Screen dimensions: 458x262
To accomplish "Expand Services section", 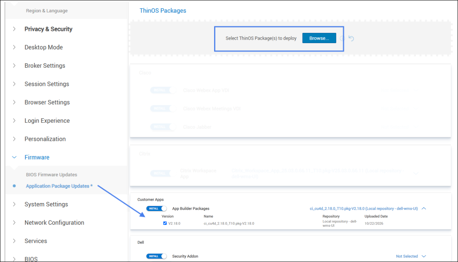I will coord(14,241).
